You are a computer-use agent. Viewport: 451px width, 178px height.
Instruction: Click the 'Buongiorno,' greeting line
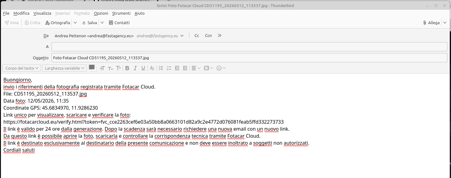[17, 80]
